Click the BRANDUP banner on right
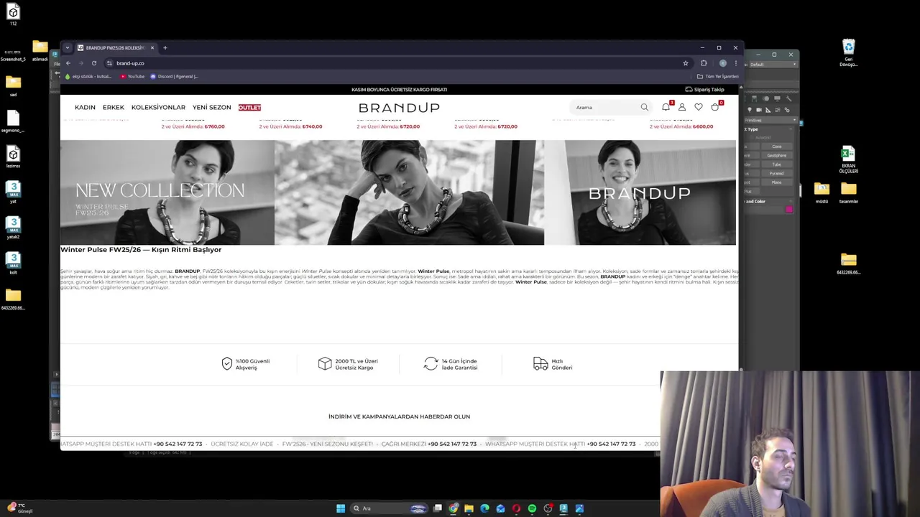This screenshot has height=517, width=920. [x=640, y=192]
